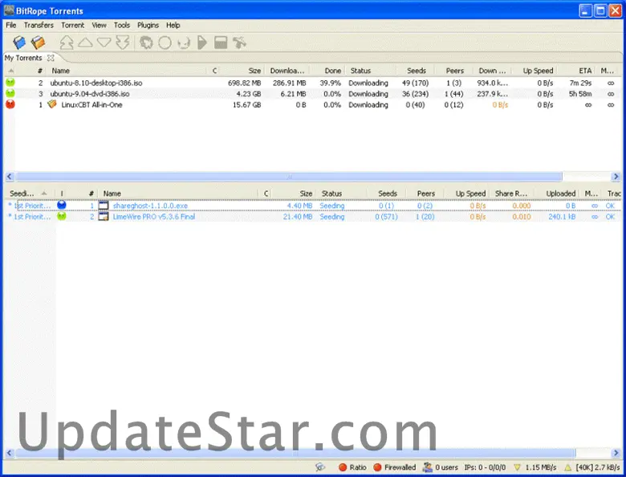This screenshot has height=477, width=626.
Task: Click the 240.1 kB uploaded value
Action: coord(562,217)
